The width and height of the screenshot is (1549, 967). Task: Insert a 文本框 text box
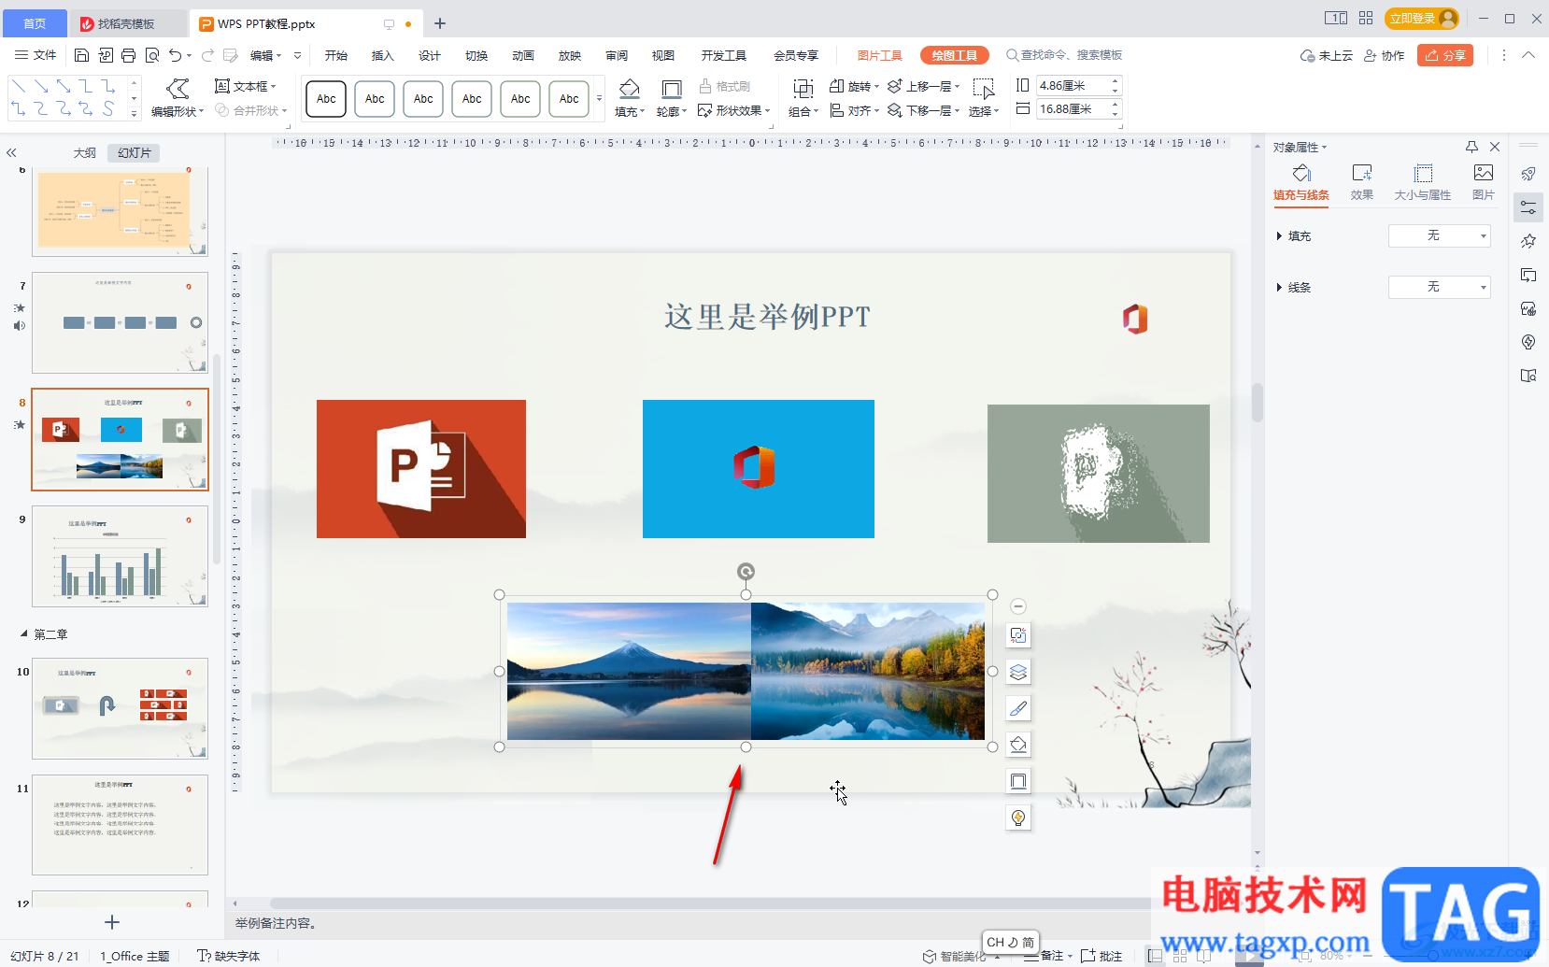pos(245,86)
